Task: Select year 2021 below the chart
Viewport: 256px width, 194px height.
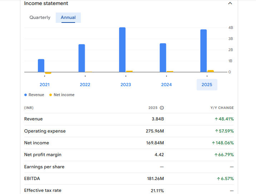Action: (45, 85)
